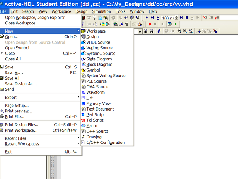Choose C/C++ Configuration entry
This screenshot has width=238, height=179.
pos(107,143)
